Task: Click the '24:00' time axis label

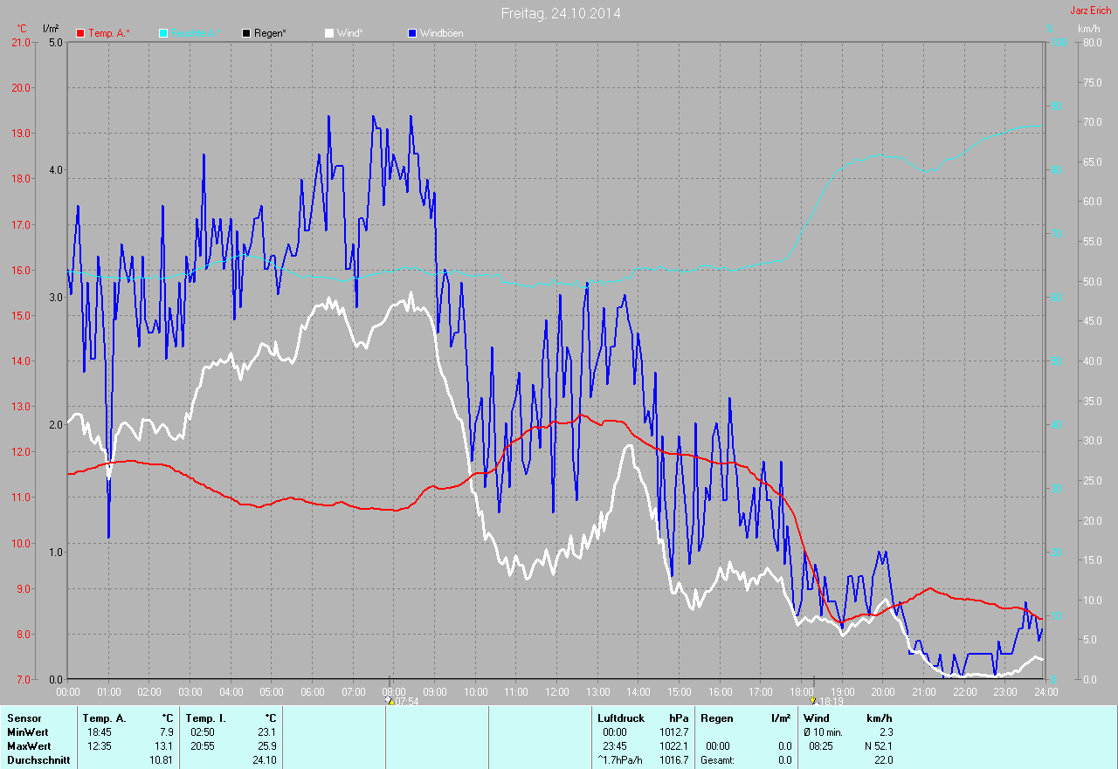Action: (1046, 692)
